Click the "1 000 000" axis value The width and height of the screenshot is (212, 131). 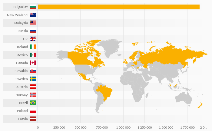tap(123, 127)
